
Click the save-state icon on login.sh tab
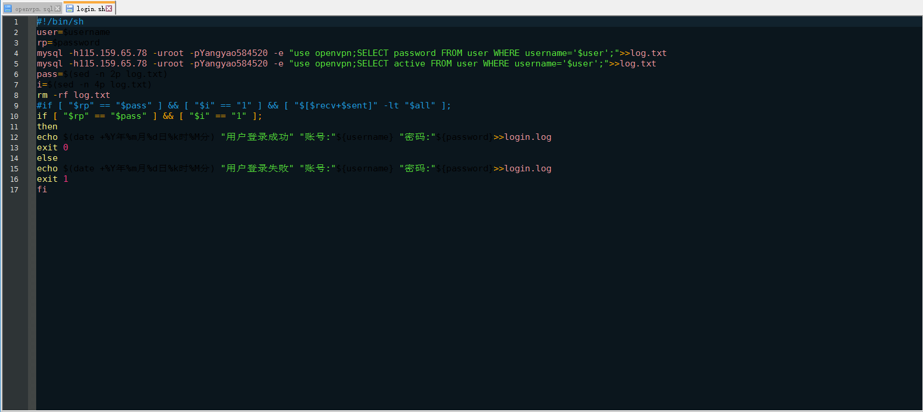[x=70, y=9]
